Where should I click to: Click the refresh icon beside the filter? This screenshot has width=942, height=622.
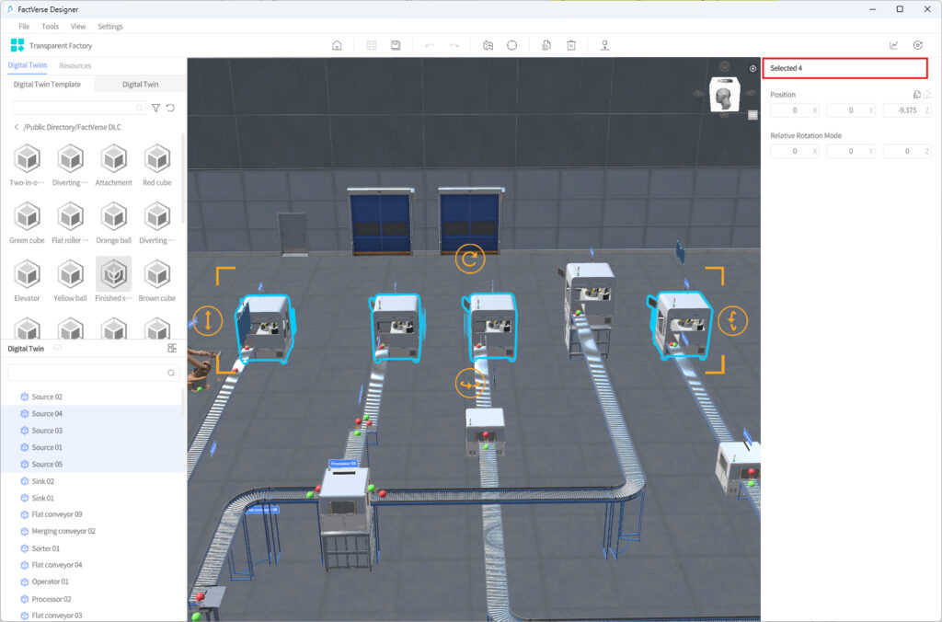tap(170, 108)
